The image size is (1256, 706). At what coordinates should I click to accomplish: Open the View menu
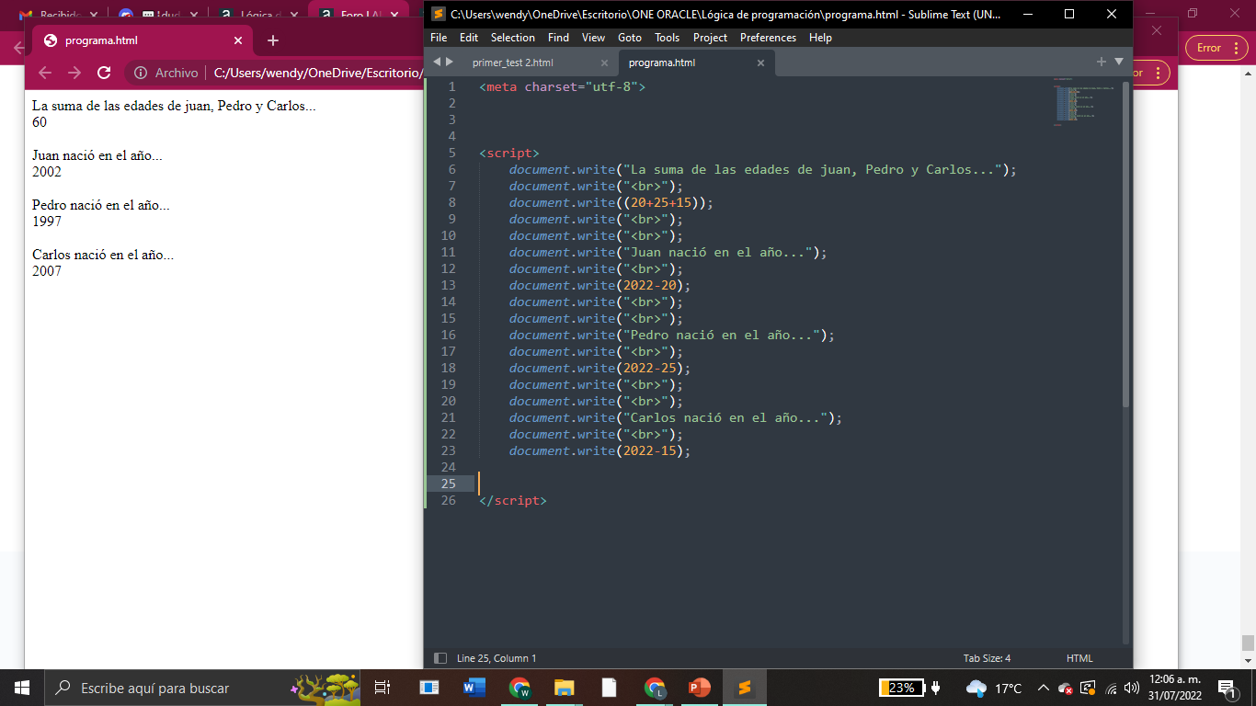[x=593, y=38]
